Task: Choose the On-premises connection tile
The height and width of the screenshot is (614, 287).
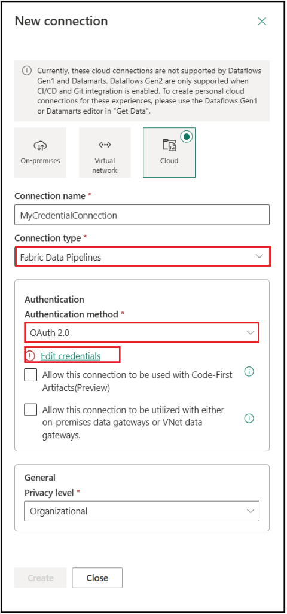Action: tap(40, 152)
